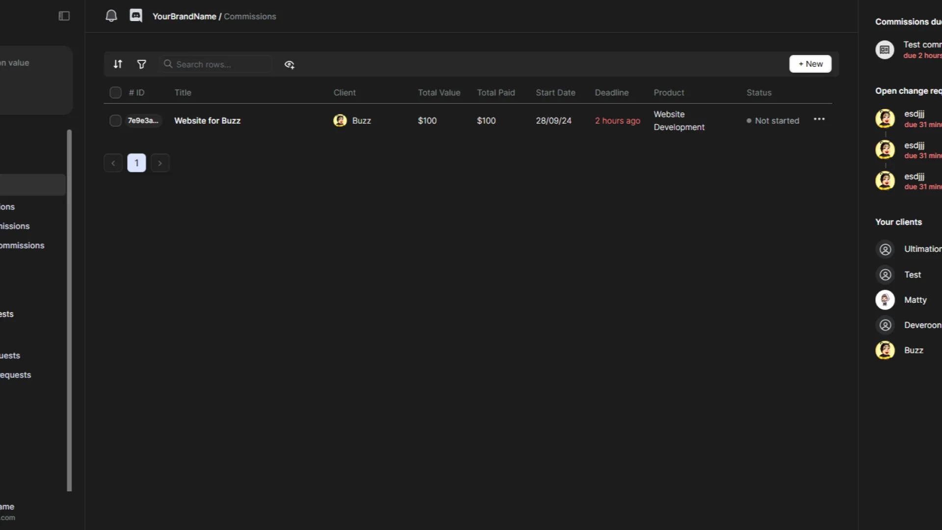Go to previous page chevron

113,163
